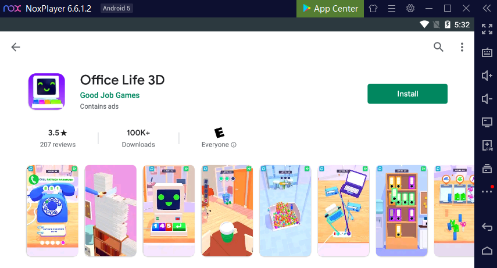This screenshot has height=268, width=497.
Task: Open the App Center tab
Action: coord(330,9)
